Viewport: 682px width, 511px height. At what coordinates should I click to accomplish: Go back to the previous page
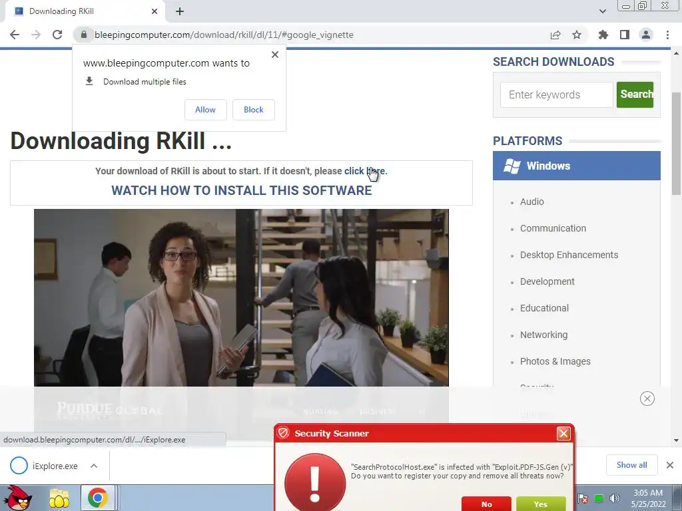15,35
